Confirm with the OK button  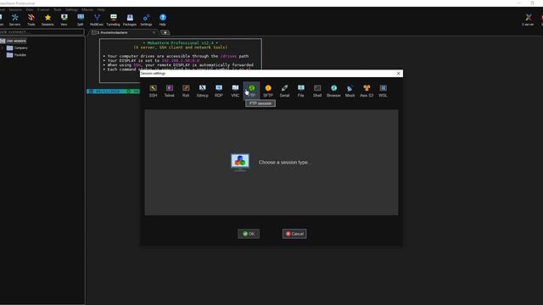pyautogui.click(x=249, y=234)
